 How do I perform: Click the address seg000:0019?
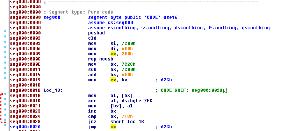click(x=25, y=80)
